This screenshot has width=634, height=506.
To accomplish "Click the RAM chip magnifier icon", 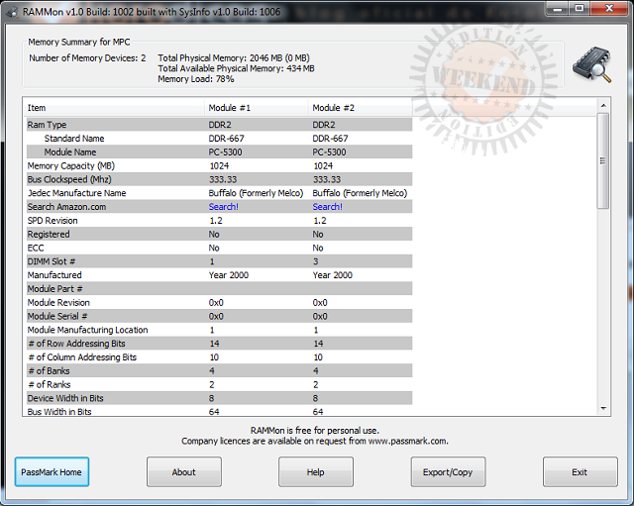I will coord(591,66).
